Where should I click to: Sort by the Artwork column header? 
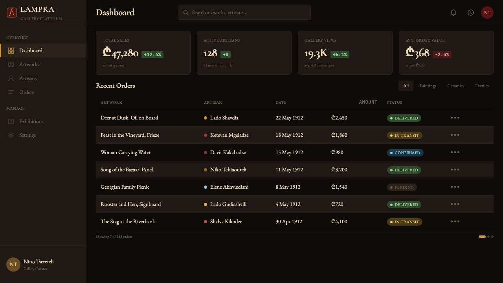pos(111,103)
